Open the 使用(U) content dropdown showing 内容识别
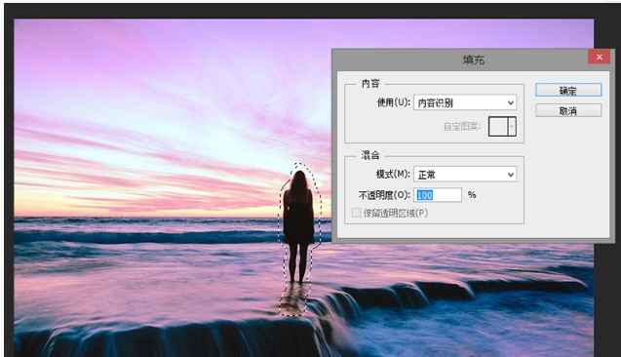 (x=465, y=102)
